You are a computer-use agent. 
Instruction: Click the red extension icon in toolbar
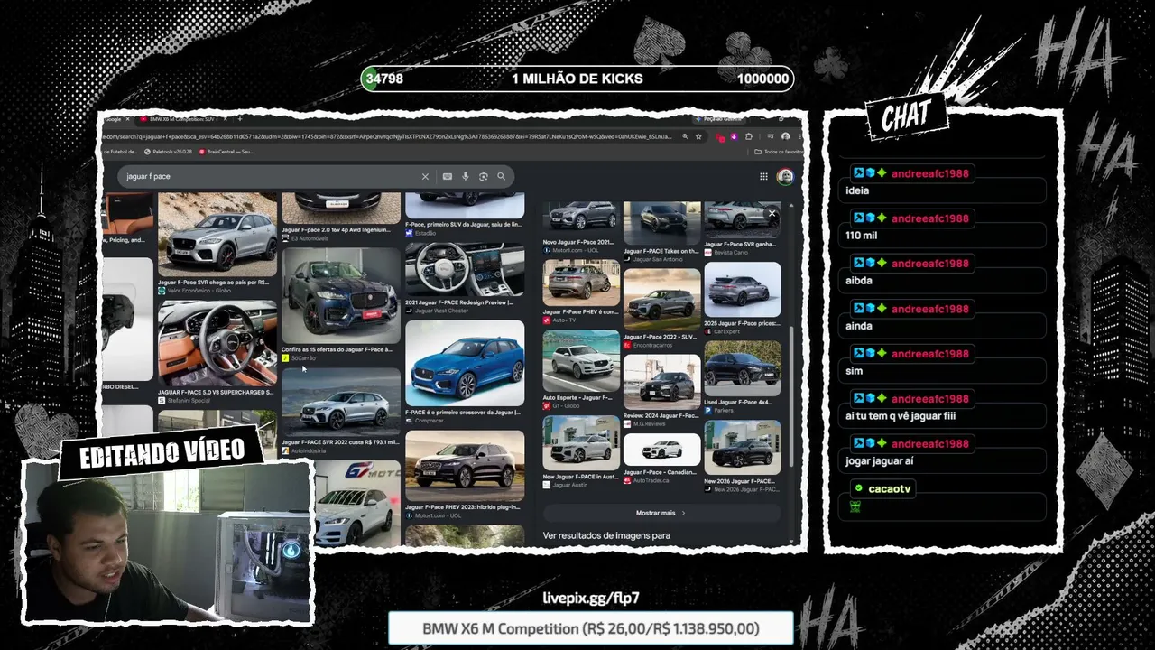720,137
